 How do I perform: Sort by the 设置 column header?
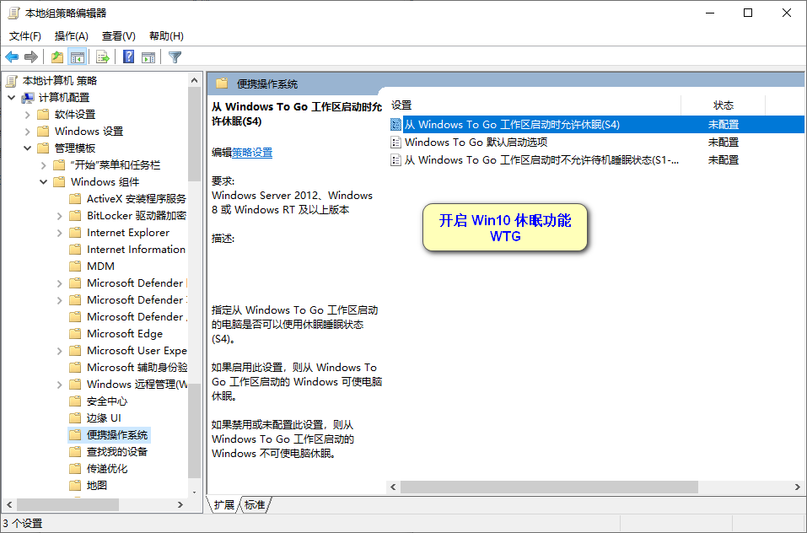(x=535, y=105)
